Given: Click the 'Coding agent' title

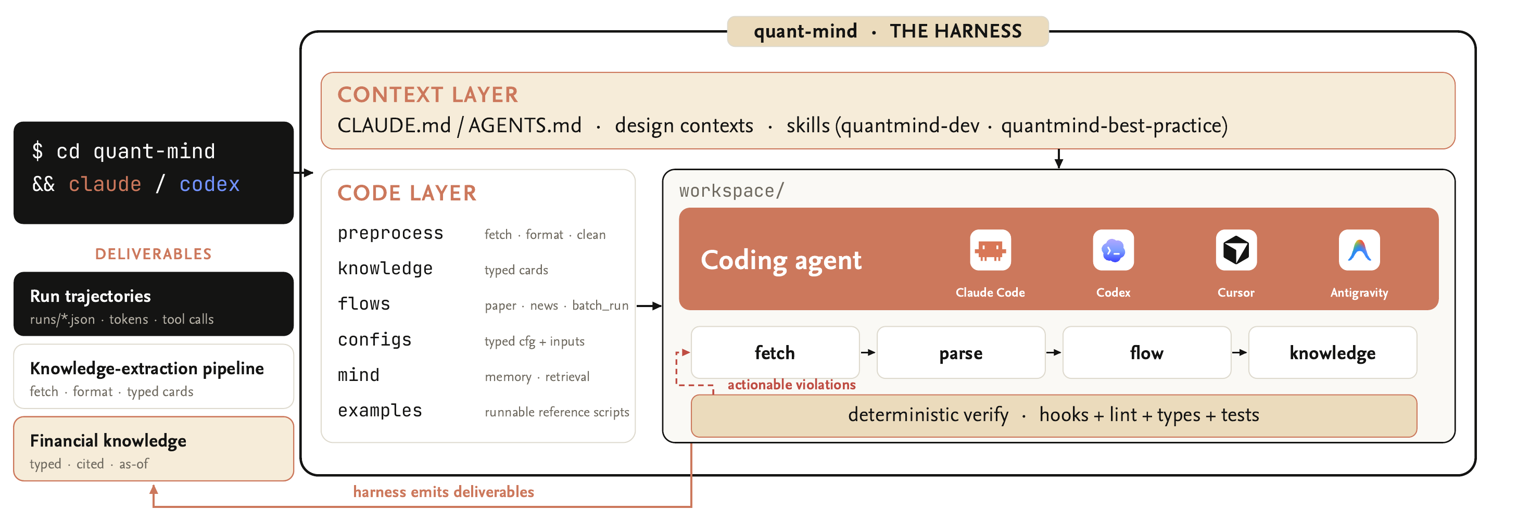Looking at the screenshot, I should point(781,260).
